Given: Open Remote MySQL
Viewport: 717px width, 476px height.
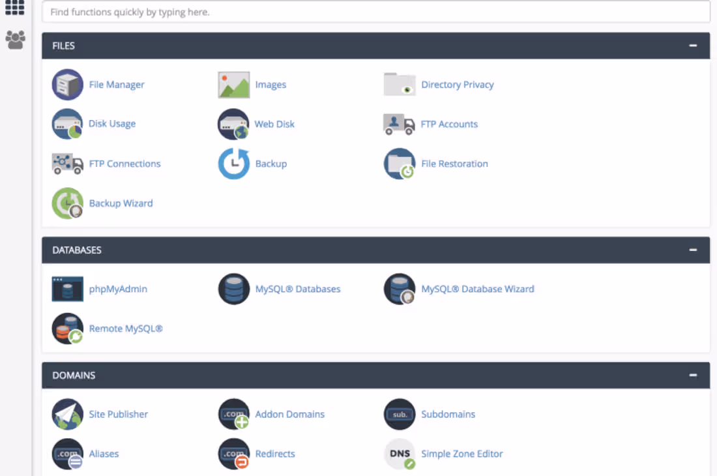Looking at the screenshot, I should [x=126, y=328].
